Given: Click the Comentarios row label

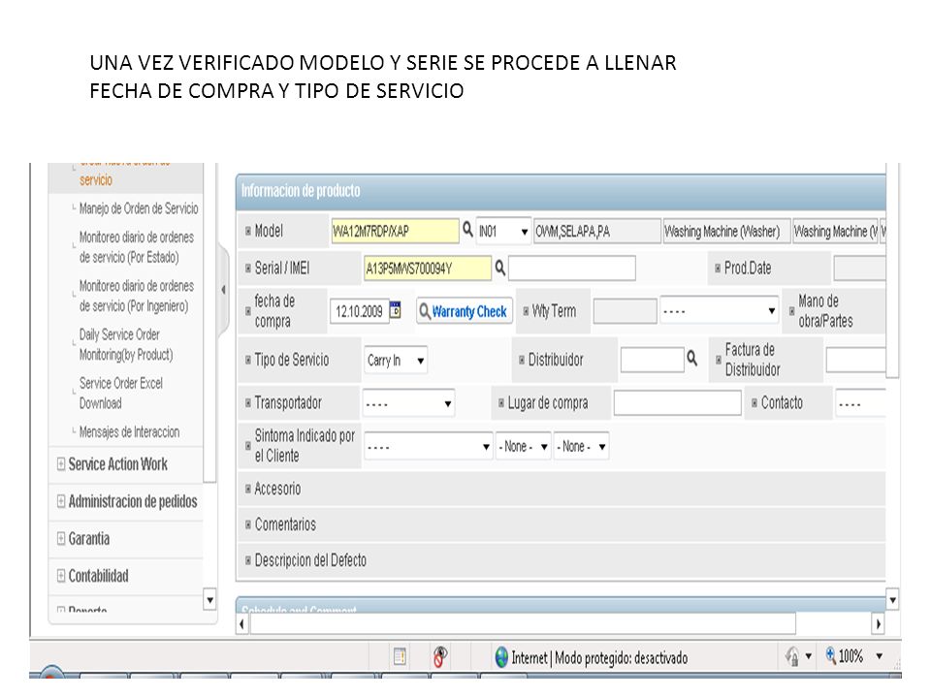Looking at the screenshot, I should [x=285, y=524].
